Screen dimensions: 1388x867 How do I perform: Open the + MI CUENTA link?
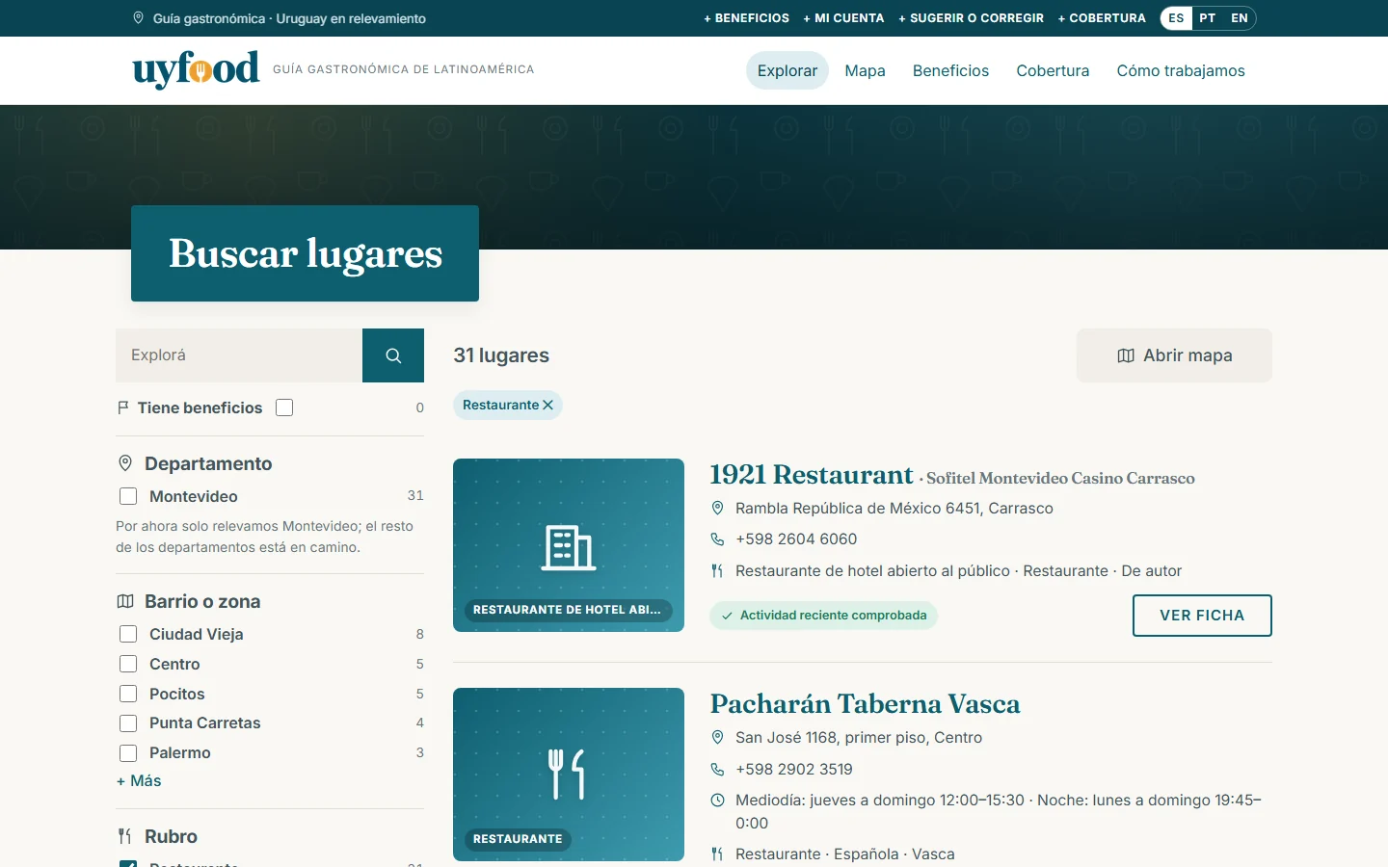[x=843, y=18]
